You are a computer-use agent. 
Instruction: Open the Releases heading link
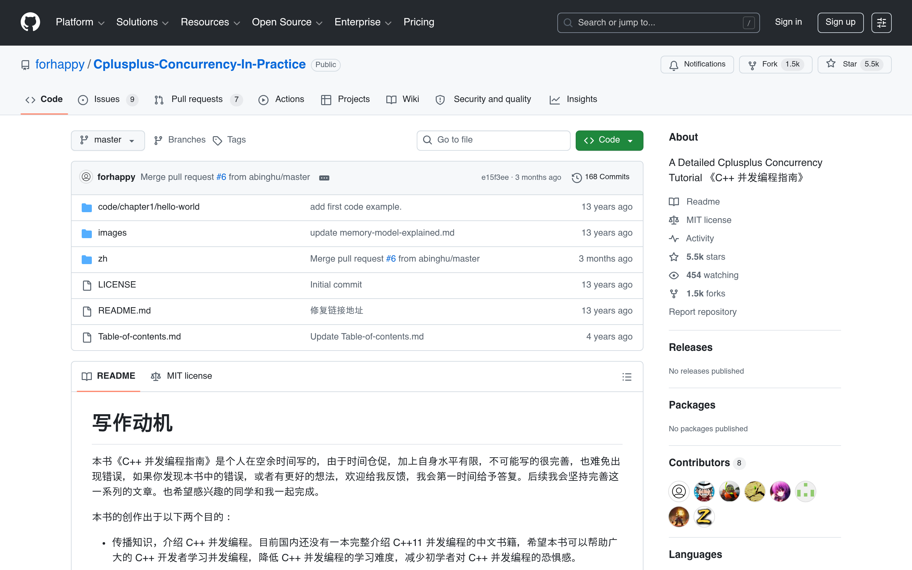pos(690,348)
